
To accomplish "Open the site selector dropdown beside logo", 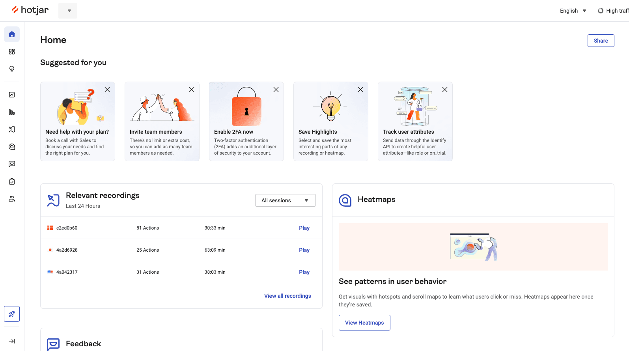I will [x=68, y=11].
